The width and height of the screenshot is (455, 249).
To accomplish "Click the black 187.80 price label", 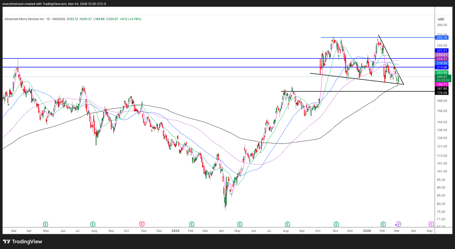I will pyautogui.click(x=441, y=88).
